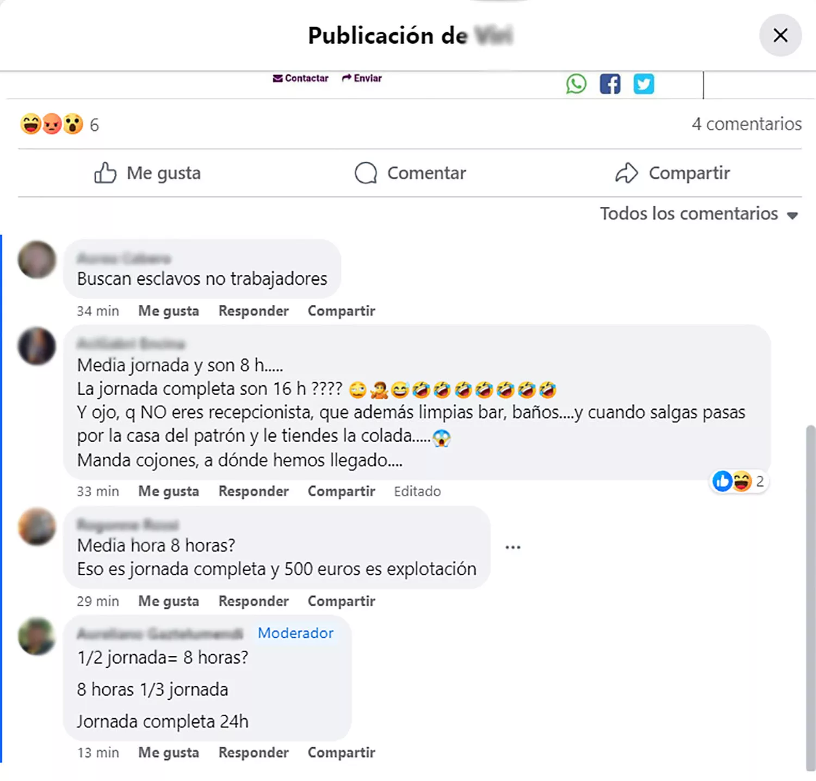Click the Moderador badge

(295, 633)
